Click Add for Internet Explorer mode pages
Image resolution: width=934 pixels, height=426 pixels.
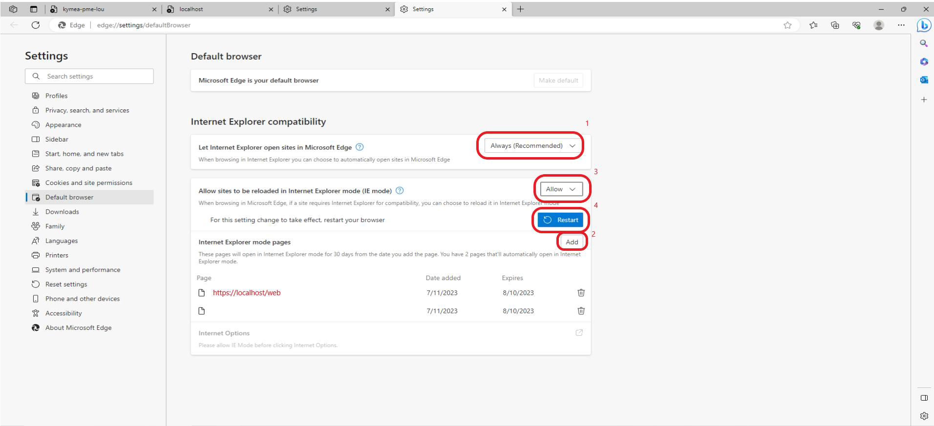click(x=572, y=242)
